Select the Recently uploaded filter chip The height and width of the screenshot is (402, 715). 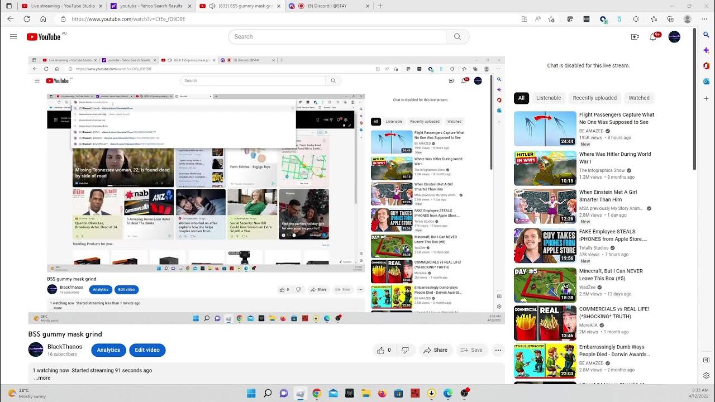coord(594,98)
